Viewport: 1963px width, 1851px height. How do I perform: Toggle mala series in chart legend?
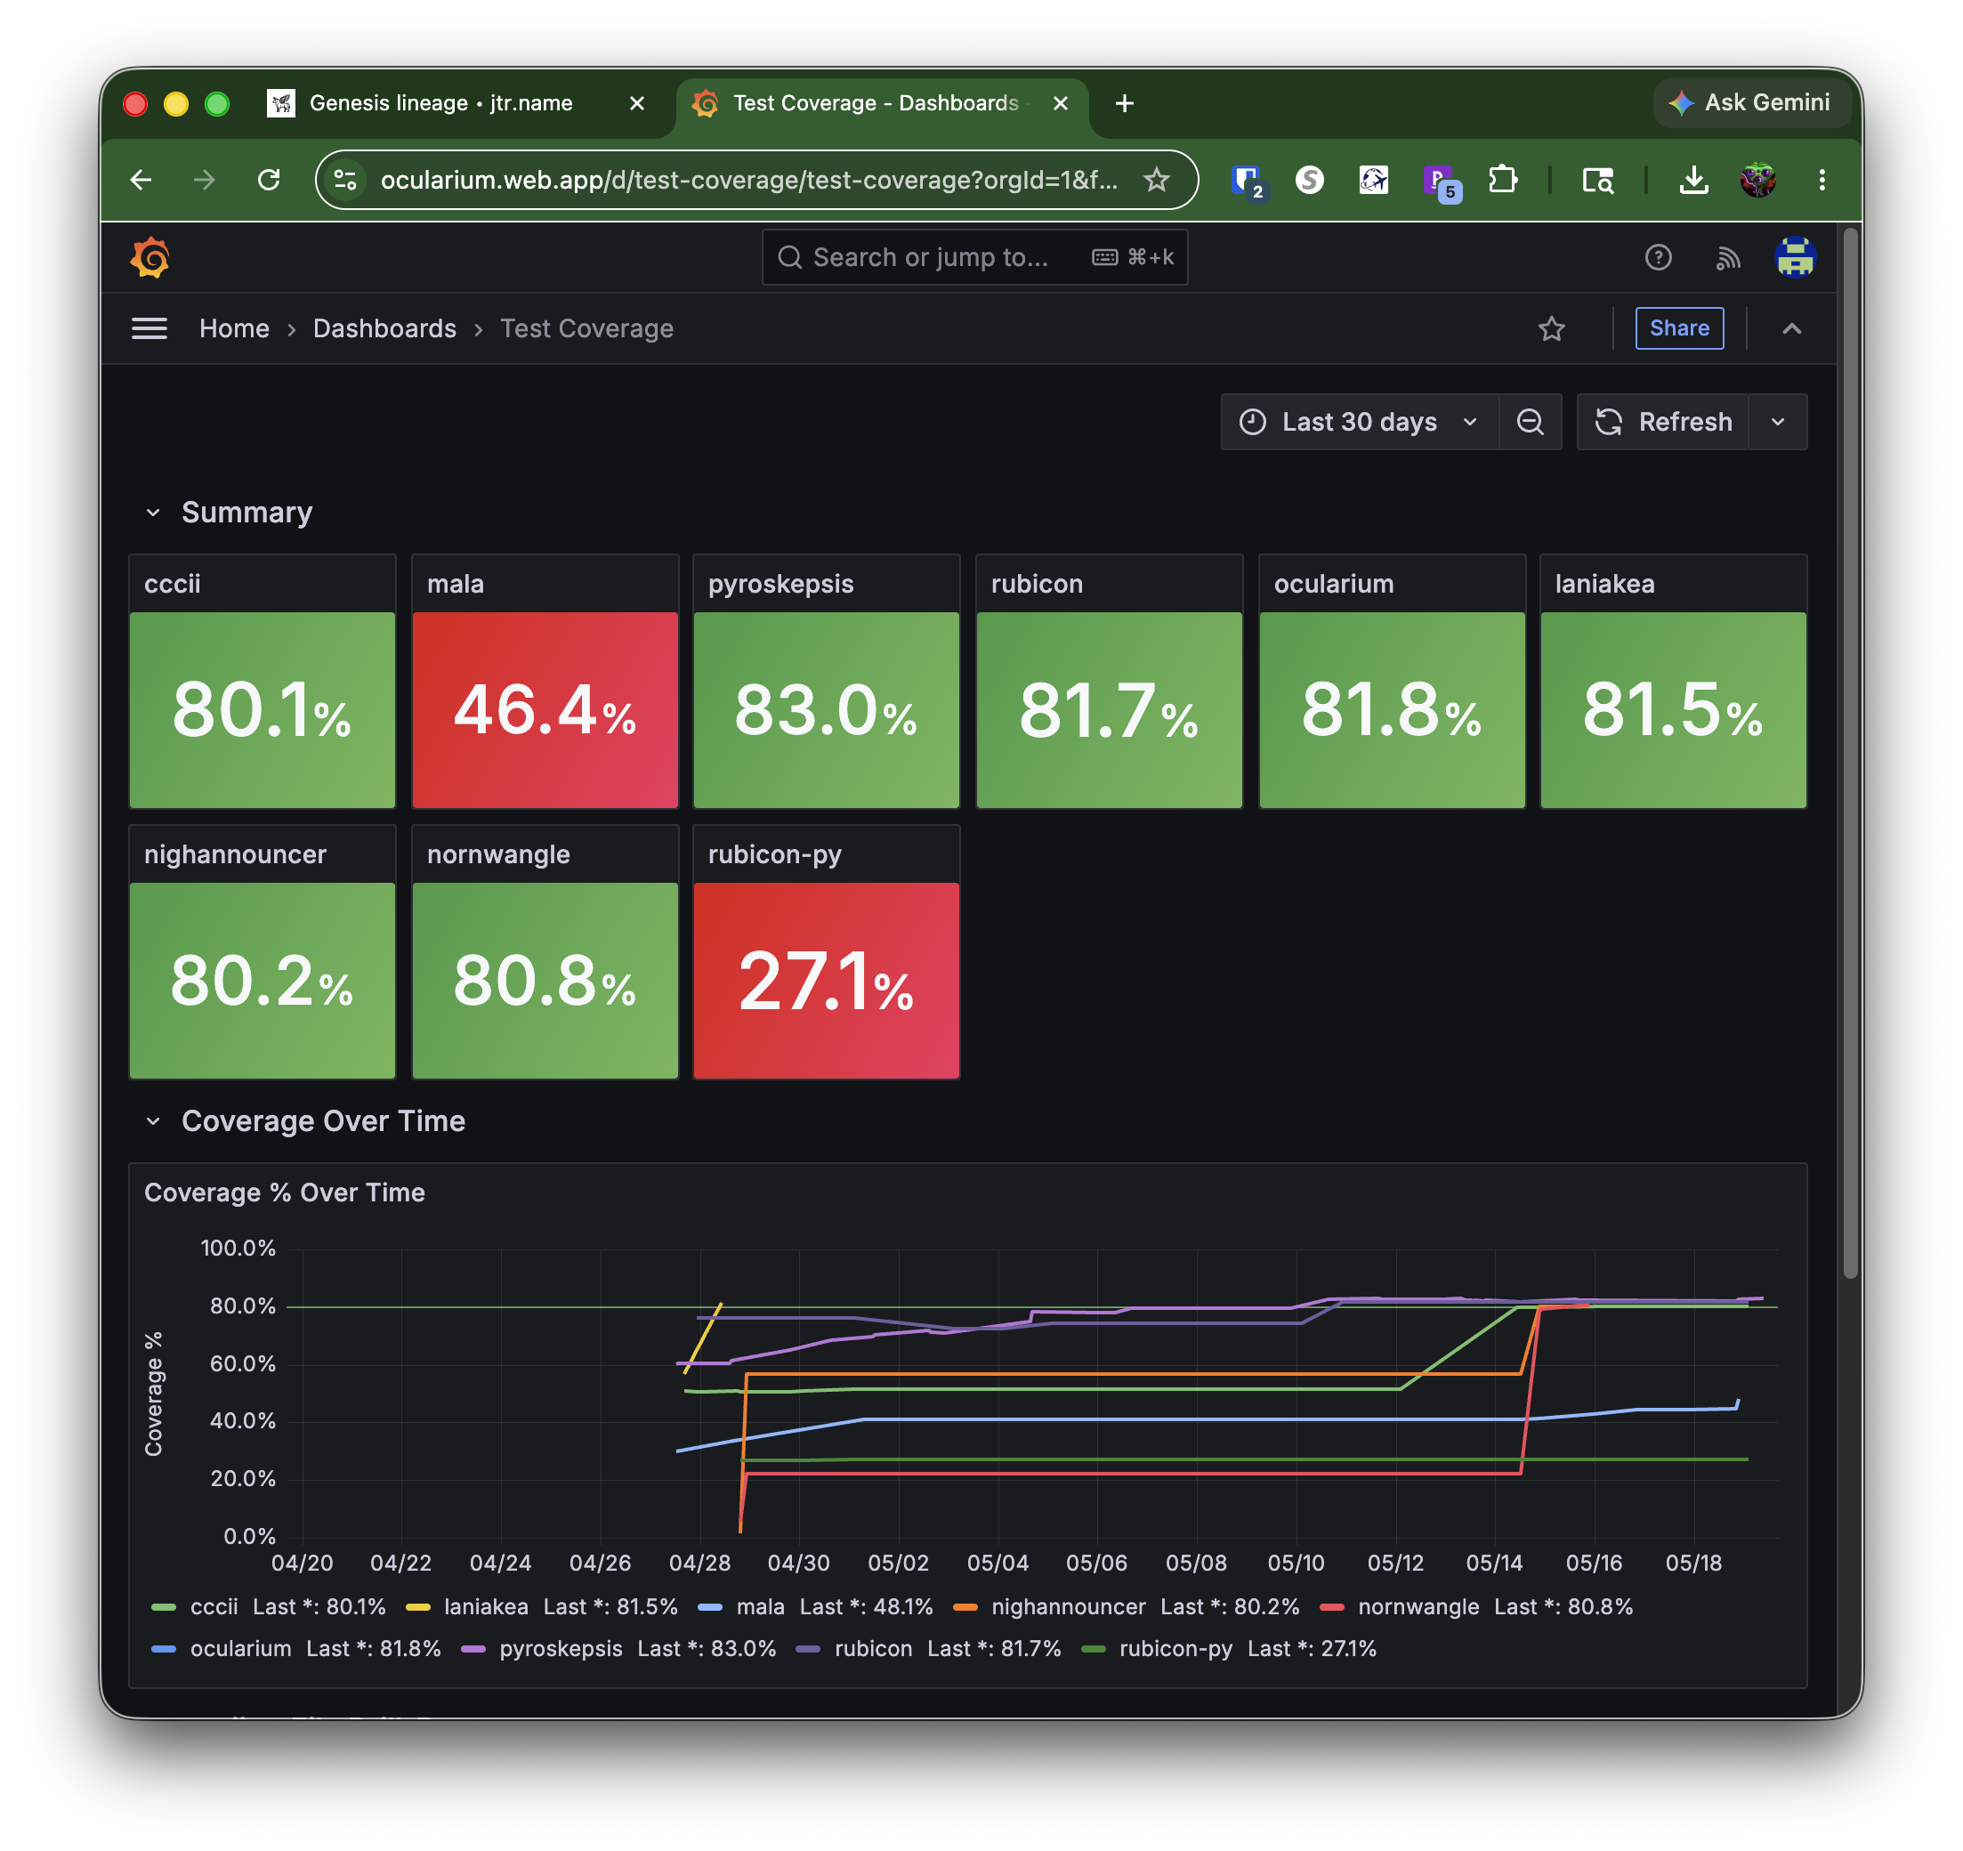click(x=759, y=1607)
